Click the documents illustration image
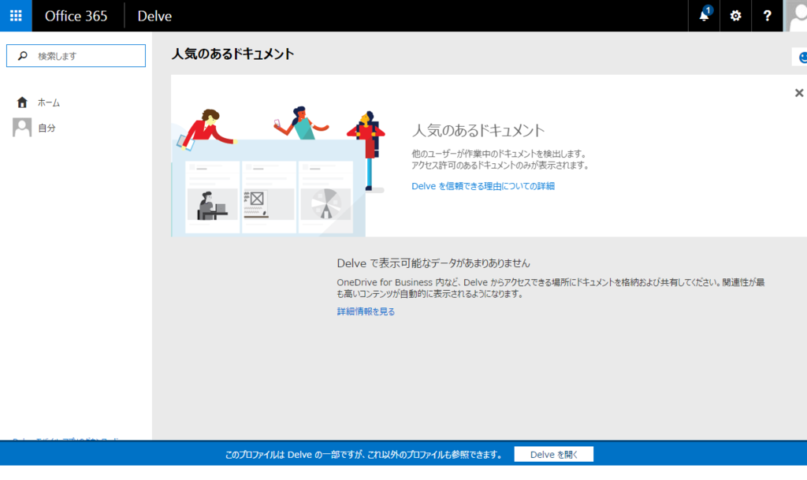 click(x=278, y=172)
